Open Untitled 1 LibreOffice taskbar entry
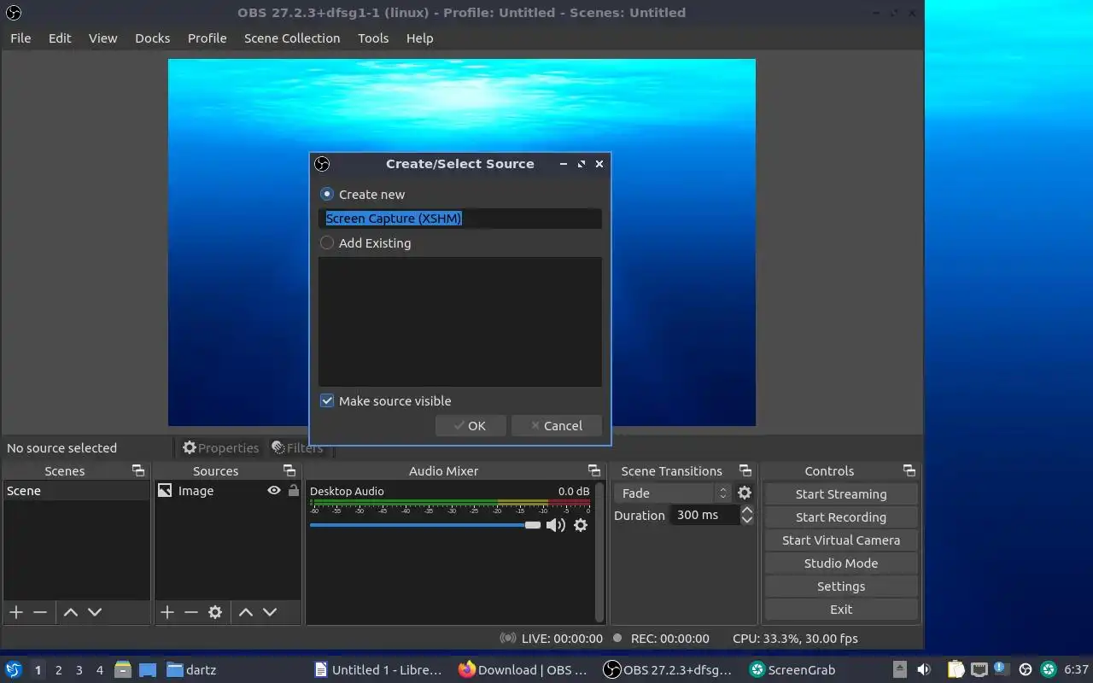 [378, 669]
